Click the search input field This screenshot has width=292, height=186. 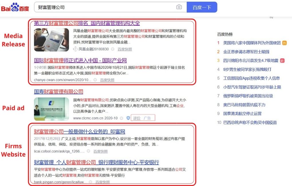tap(104, 7)
